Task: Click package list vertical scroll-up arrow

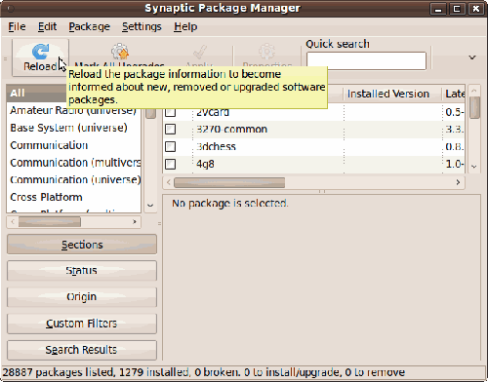Action: 474,91
